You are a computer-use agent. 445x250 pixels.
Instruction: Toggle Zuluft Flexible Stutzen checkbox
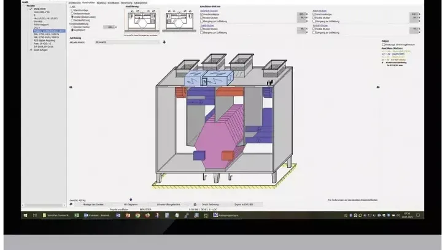pos(201,29)
